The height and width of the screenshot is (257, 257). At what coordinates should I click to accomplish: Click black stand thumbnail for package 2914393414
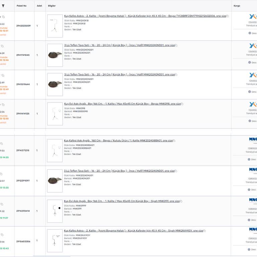(55, 211)
